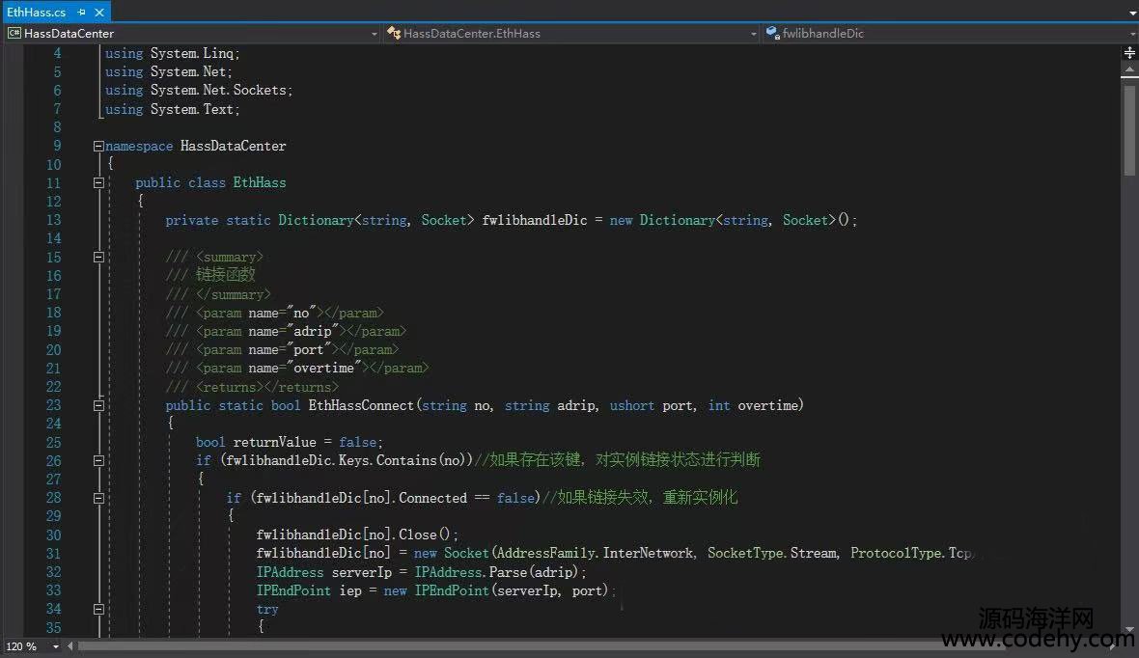Click 'overtime' param name on line 21
Screen dimensions: 1139x658
point(323,369)
